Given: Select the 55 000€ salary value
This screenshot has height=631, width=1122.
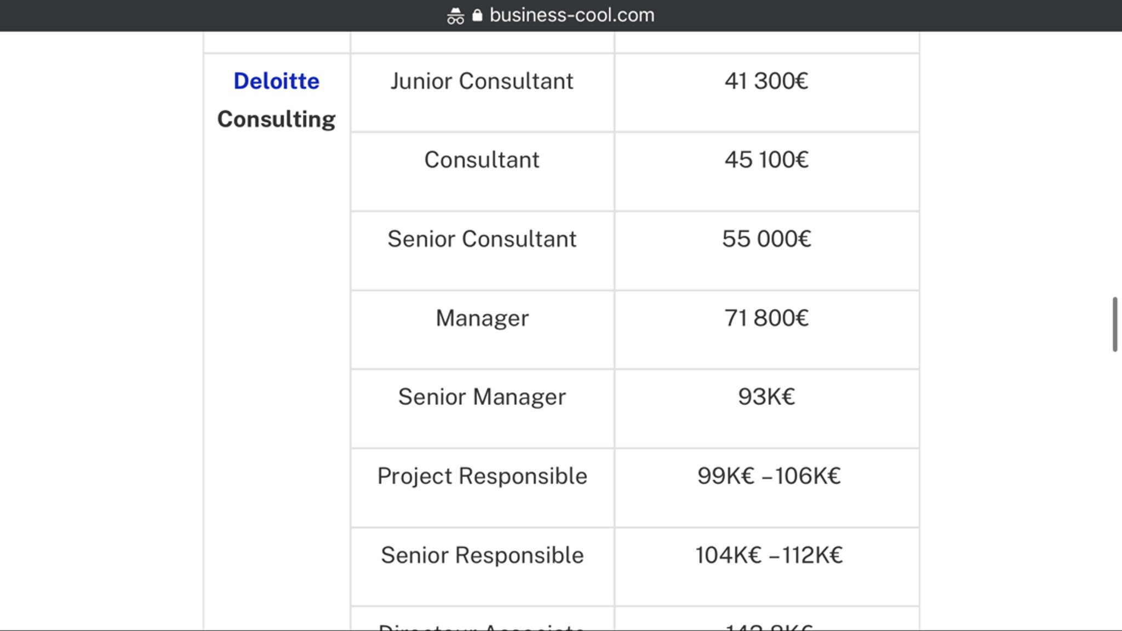Looking at the screenshot, I should [766, 239].
